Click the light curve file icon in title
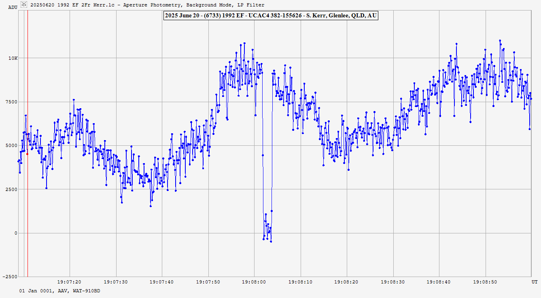This screenshot has width=541, height=298. [x=24, y=5]
